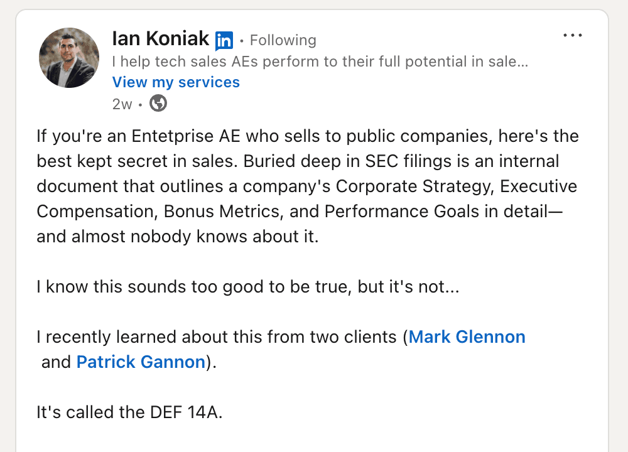The height and width of the screenshot is (452, 628).
Task: Click the Ian Koniak author name
Action: coord(160,39)
